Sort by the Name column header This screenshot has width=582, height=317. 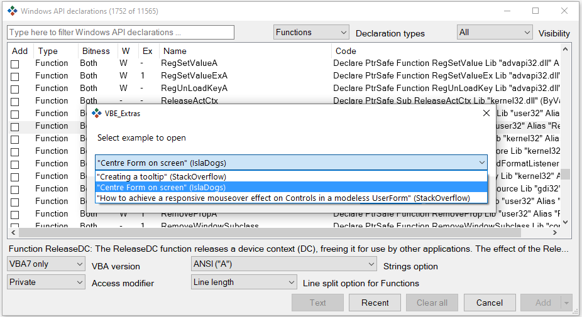tap(245, 51)
